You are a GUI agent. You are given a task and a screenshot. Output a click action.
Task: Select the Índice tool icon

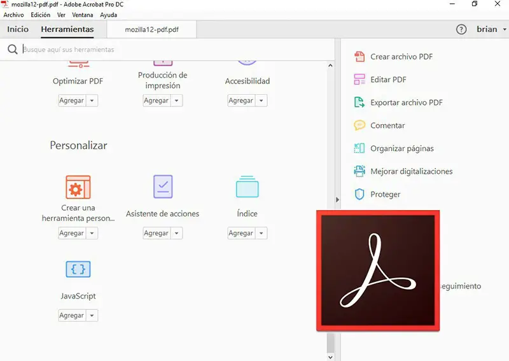click(x=247, y=187)
